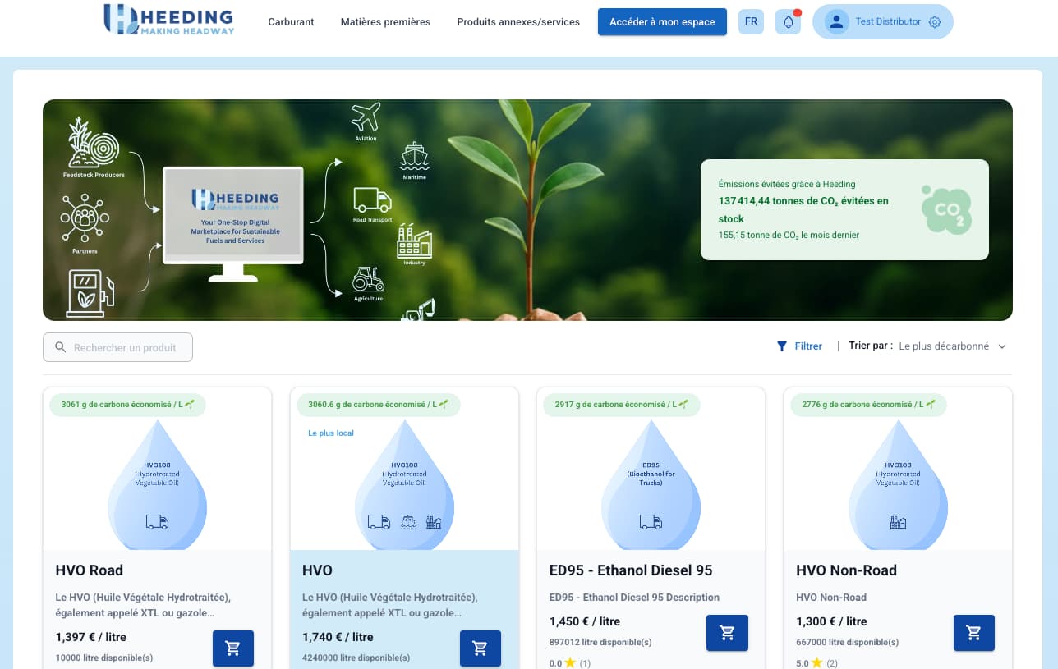Click the Feedstock Producers icon in banner
The width and height of the screenshot is (1058, 669).
click(x=94, y=144)
